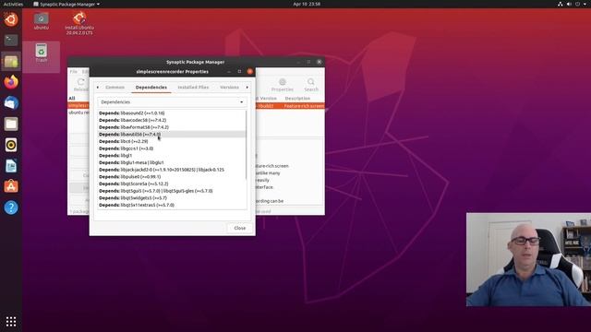Viewport: 591px width, 332px height.
Task: Switch to the Installed Files tab
Action: point(193,88)
